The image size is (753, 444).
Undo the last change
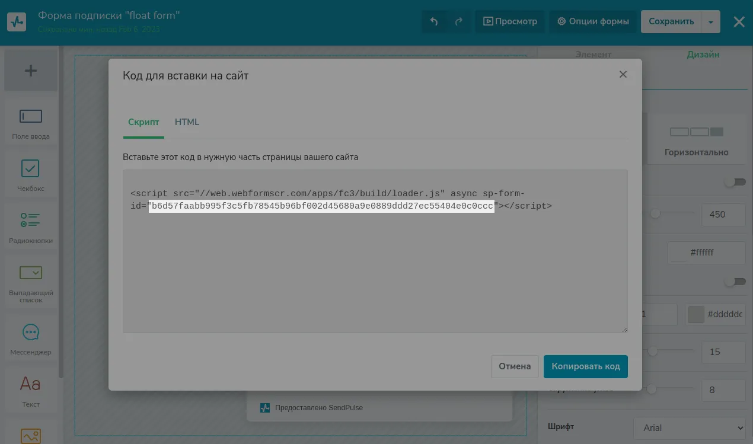[434, 21]
